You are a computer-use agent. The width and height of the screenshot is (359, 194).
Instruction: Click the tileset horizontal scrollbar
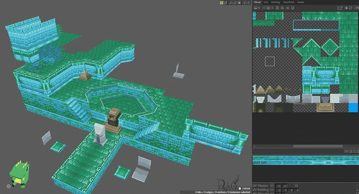[x=318, y=146]
